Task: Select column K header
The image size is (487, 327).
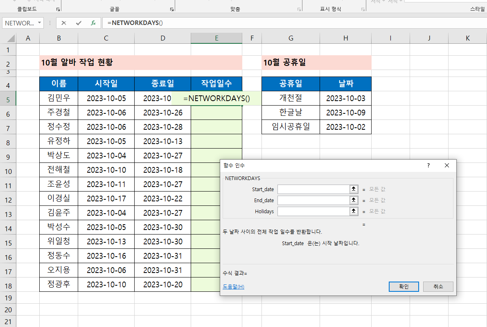Action: [468, 38]
